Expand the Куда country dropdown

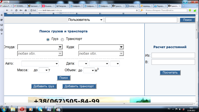[121, 47]
